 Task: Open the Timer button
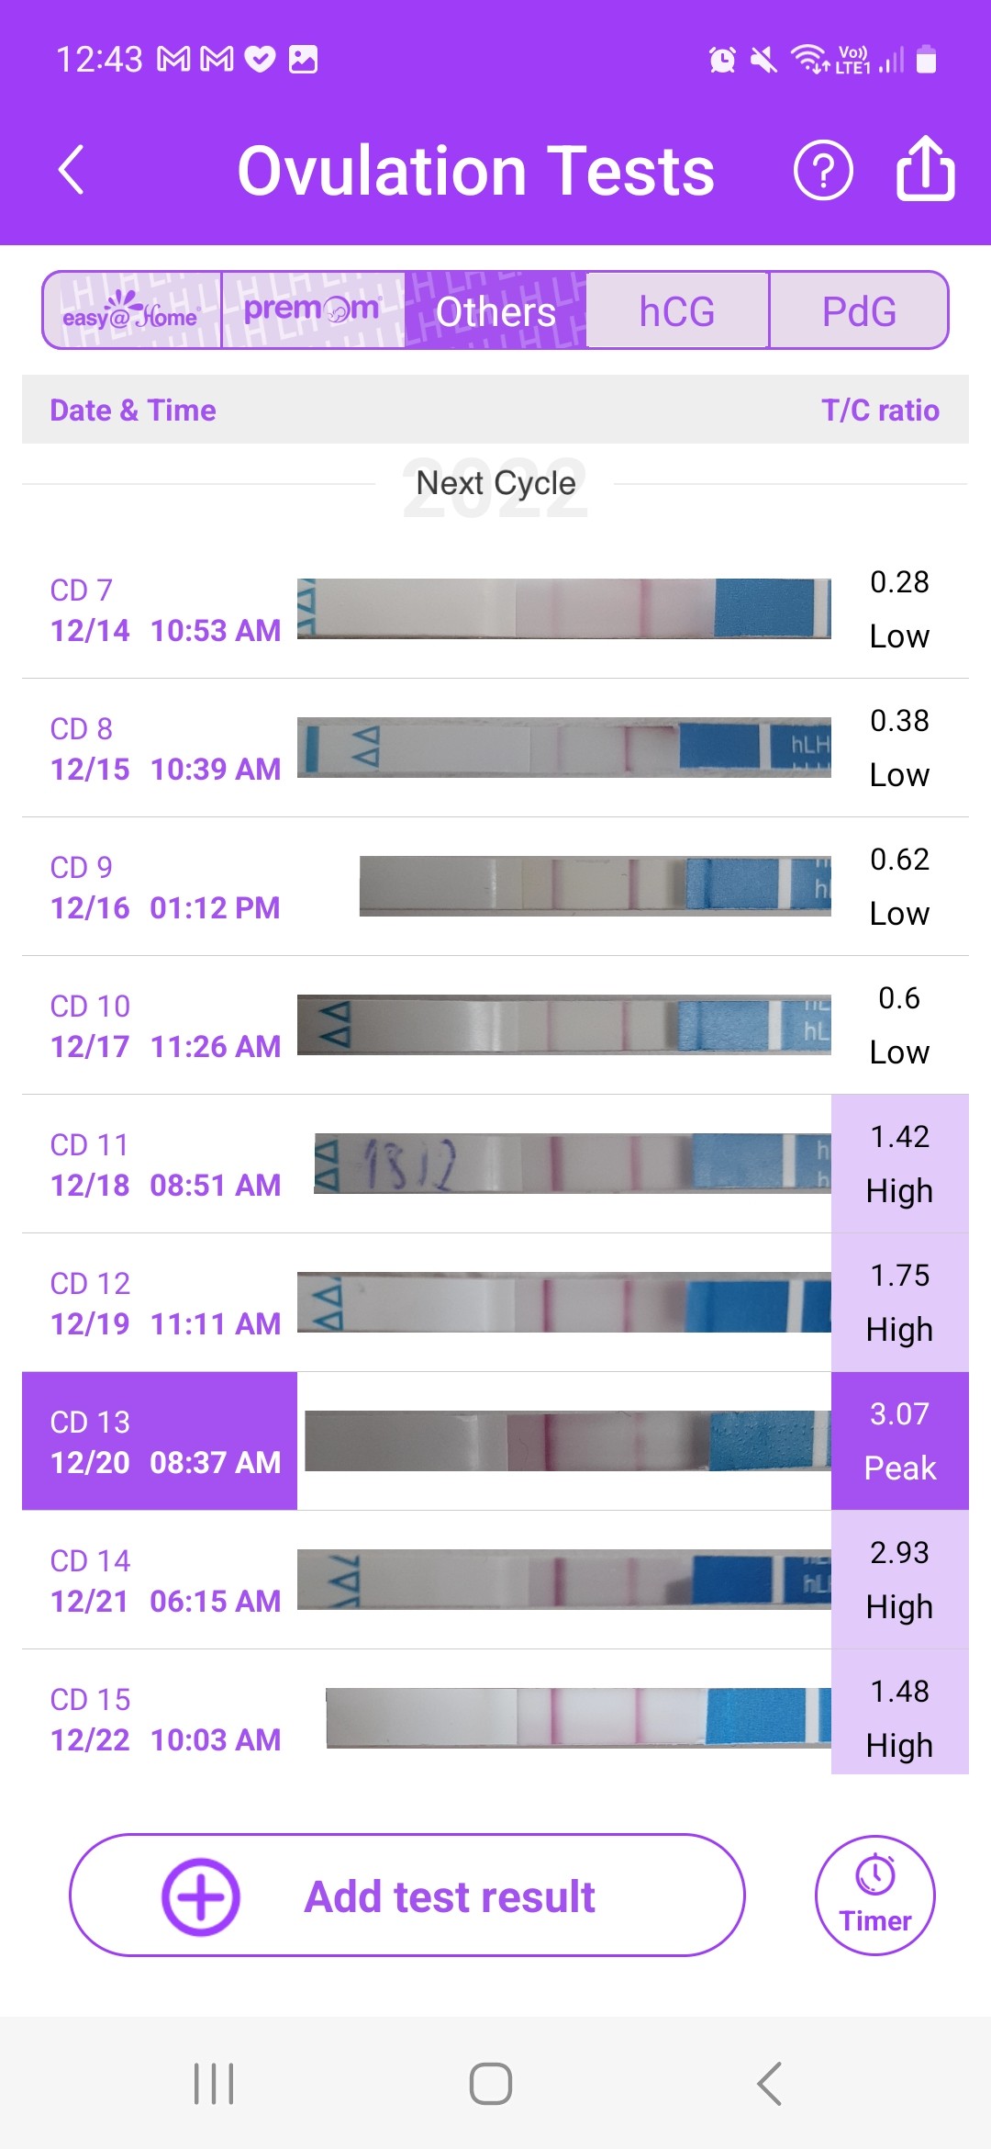[875, 1895]
